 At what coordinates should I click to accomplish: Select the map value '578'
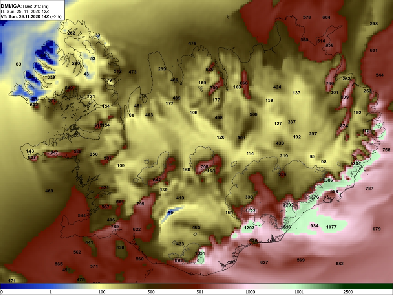coord(307,17)
